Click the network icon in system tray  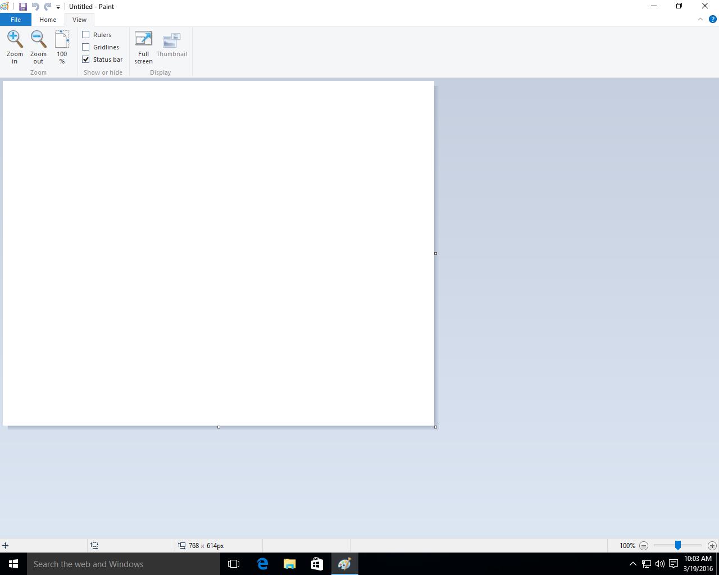(647, 564)
